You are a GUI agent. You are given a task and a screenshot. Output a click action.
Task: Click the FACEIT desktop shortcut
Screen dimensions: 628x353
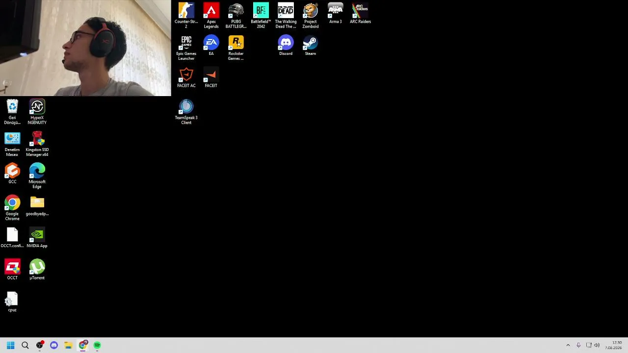tap(211, 77)
